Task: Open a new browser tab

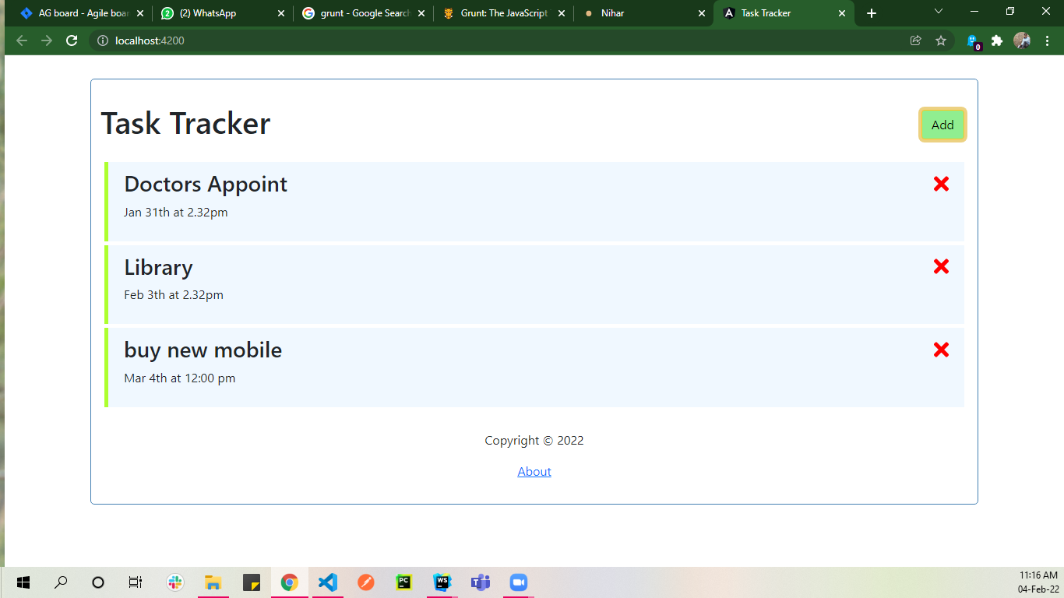Action: pos(872,13)
